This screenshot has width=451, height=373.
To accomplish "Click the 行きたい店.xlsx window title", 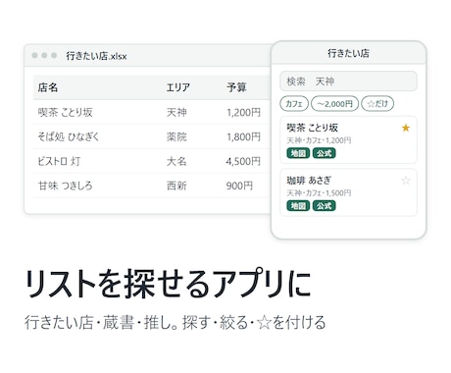I will (96, 56).
